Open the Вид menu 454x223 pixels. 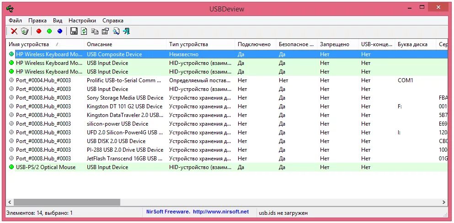pos(58,21)
